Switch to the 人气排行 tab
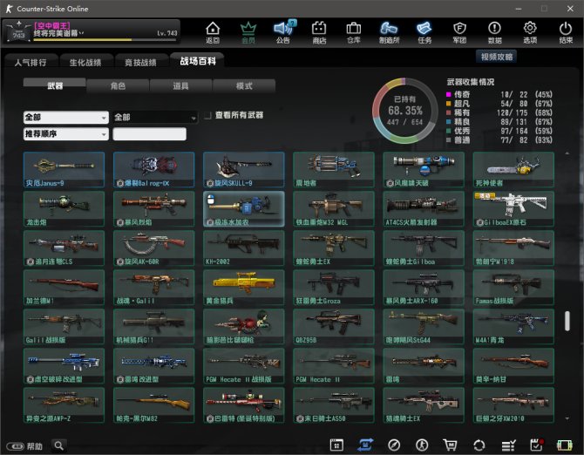 [x=31, y=62]
